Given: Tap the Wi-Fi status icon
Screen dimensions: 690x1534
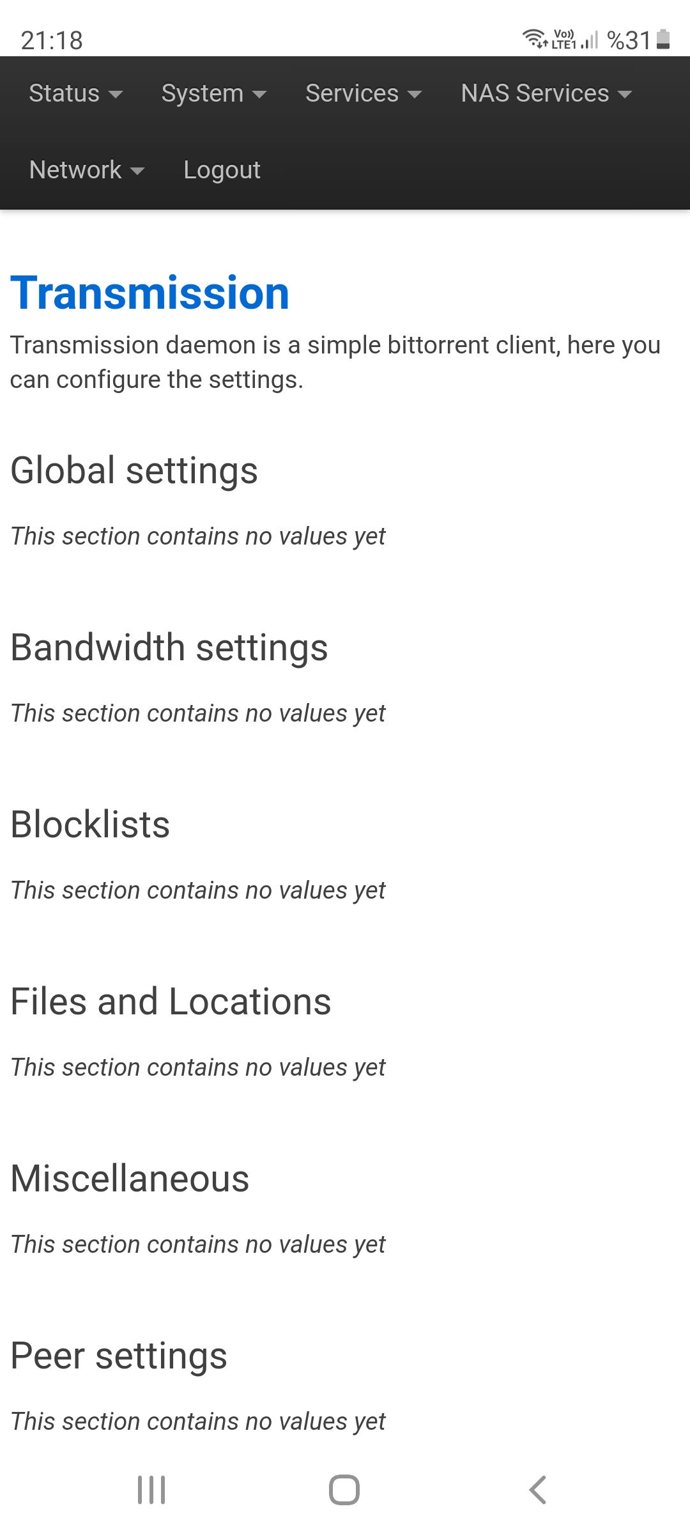Looking at the screenshot, I should (535, 39).
